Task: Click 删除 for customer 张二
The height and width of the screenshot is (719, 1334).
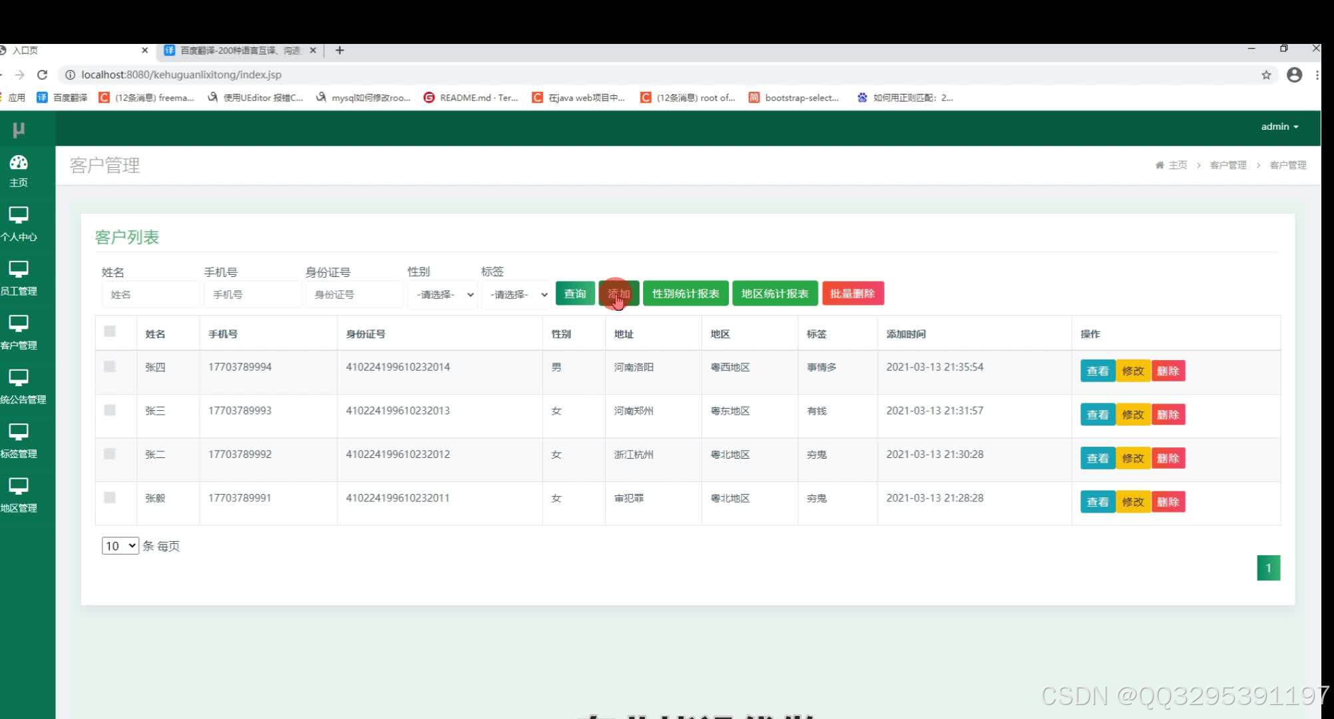Action: click(x=1168, y=458)
